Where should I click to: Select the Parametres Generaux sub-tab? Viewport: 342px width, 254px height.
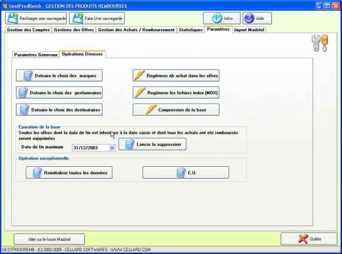click(x=35, y=54)
